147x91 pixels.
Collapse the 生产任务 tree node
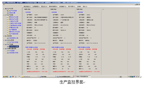click(x=4, y=9)
